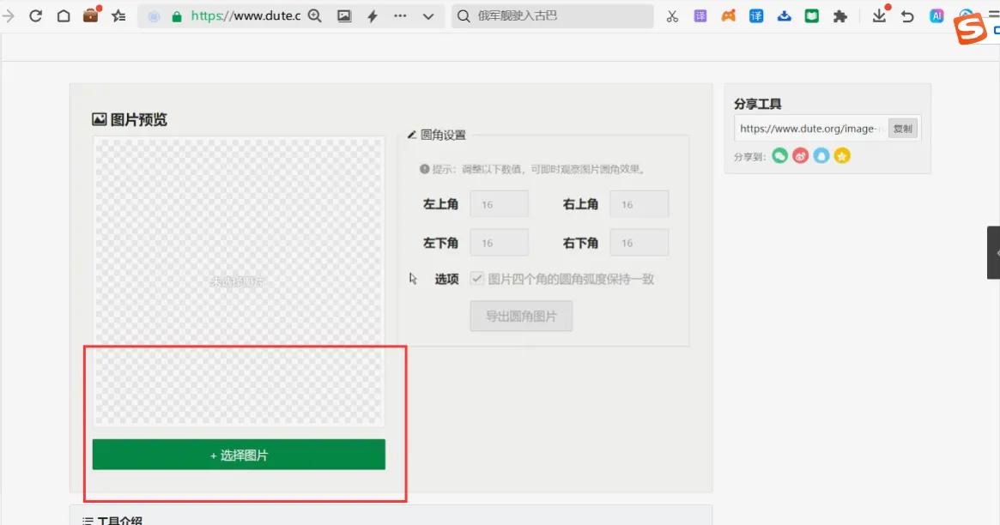Share the tool to WeChat

coord(779,155)
